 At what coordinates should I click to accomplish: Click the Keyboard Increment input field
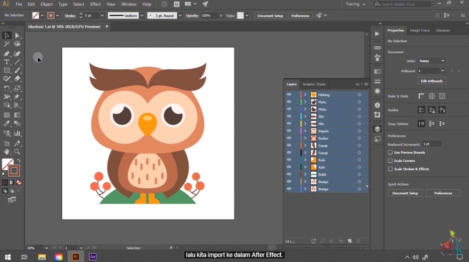point(431,144)
